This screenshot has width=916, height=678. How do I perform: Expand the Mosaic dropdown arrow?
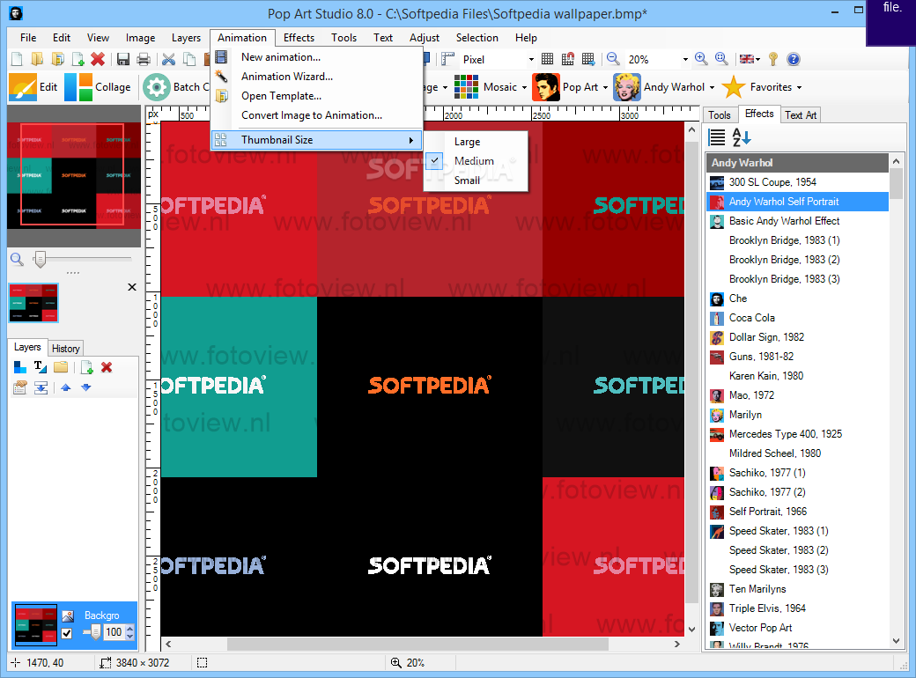[524, 87]
